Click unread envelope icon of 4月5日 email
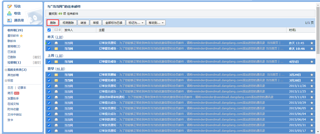This screenshot has width=320, height=134. coord(56,61)
